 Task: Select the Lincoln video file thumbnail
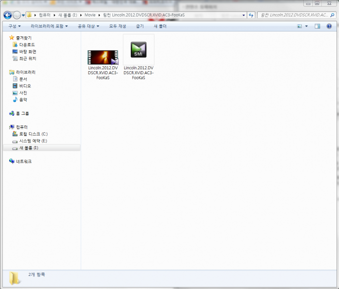click(103, 57)
